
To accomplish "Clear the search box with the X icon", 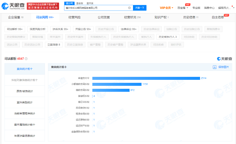I will point(129,8).
